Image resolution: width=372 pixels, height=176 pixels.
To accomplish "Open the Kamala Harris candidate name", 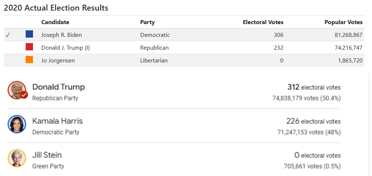I will pyautogui.click(x=57, y=121).
